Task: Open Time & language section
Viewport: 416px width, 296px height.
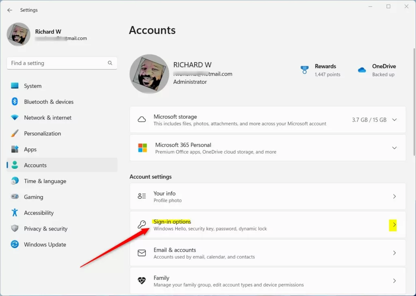Action: click(x=45, y=181)
